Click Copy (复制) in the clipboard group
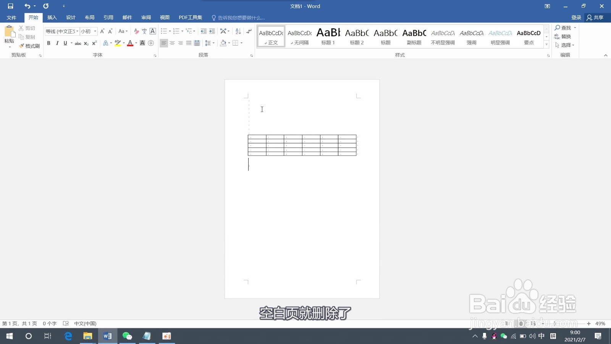 pyautogui.click(x=27, y=37)
